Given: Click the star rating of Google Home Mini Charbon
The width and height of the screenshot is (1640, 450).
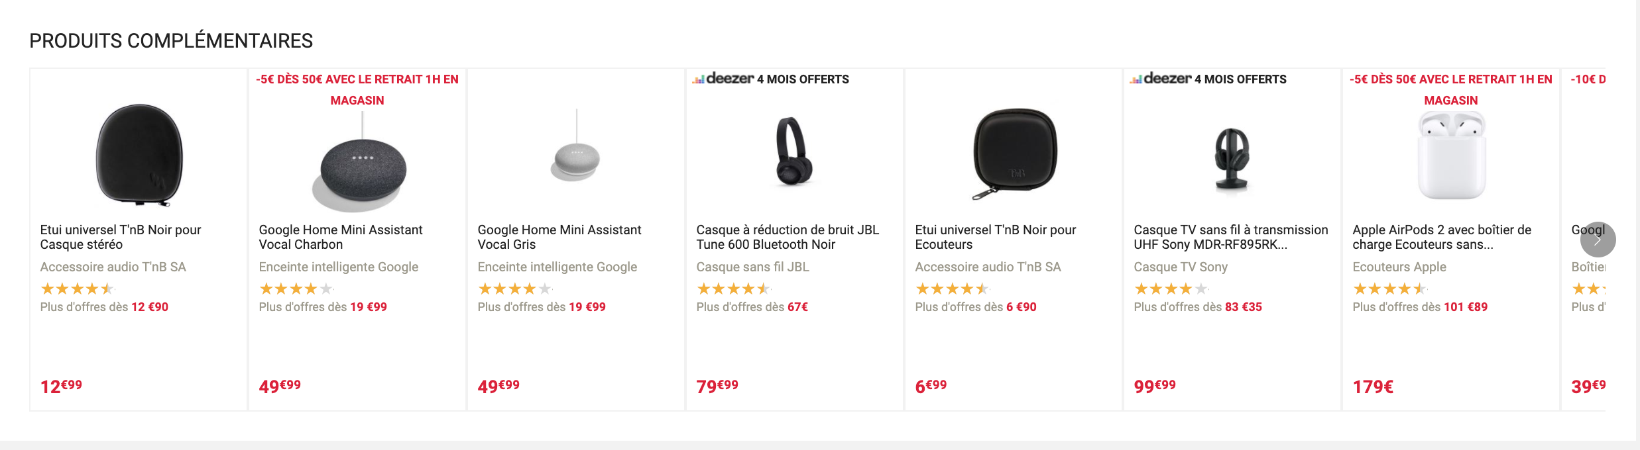Looking at the screenshot, I should pos(292,288).
